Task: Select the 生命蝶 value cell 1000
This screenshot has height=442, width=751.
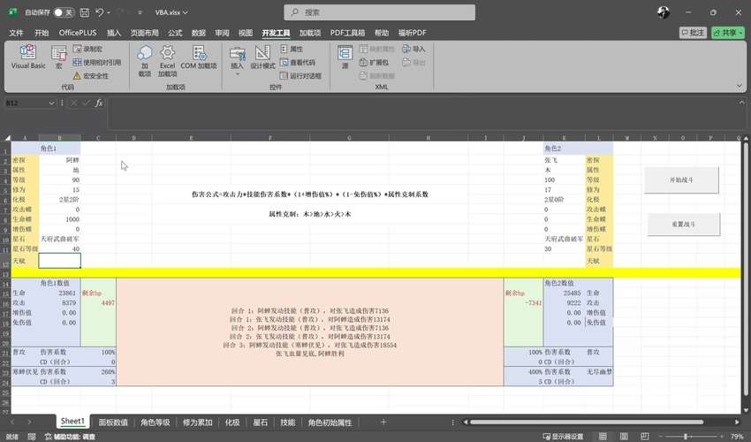Action: (x=59, y=219)
